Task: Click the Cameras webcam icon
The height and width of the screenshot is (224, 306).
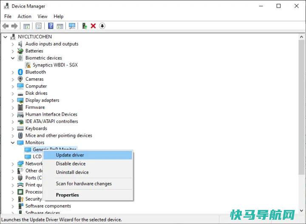Action: tap(20, 79)
